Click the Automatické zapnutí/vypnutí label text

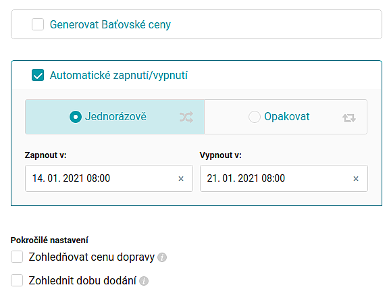[119, 75]
